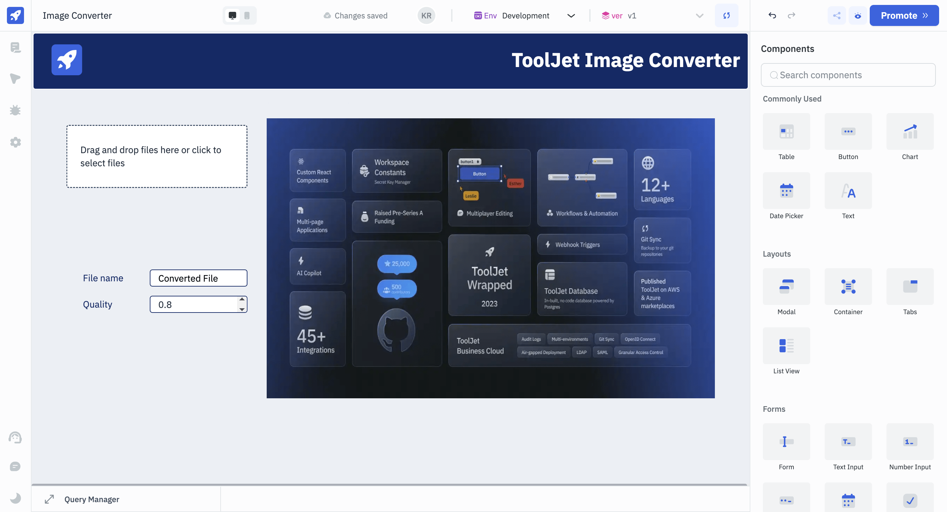Click the Search components field

coord(848,75)
